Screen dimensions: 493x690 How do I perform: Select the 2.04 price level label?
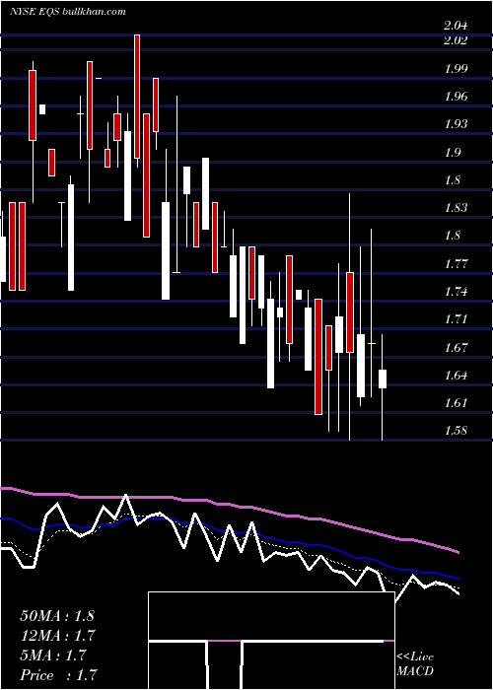point(456,25)
